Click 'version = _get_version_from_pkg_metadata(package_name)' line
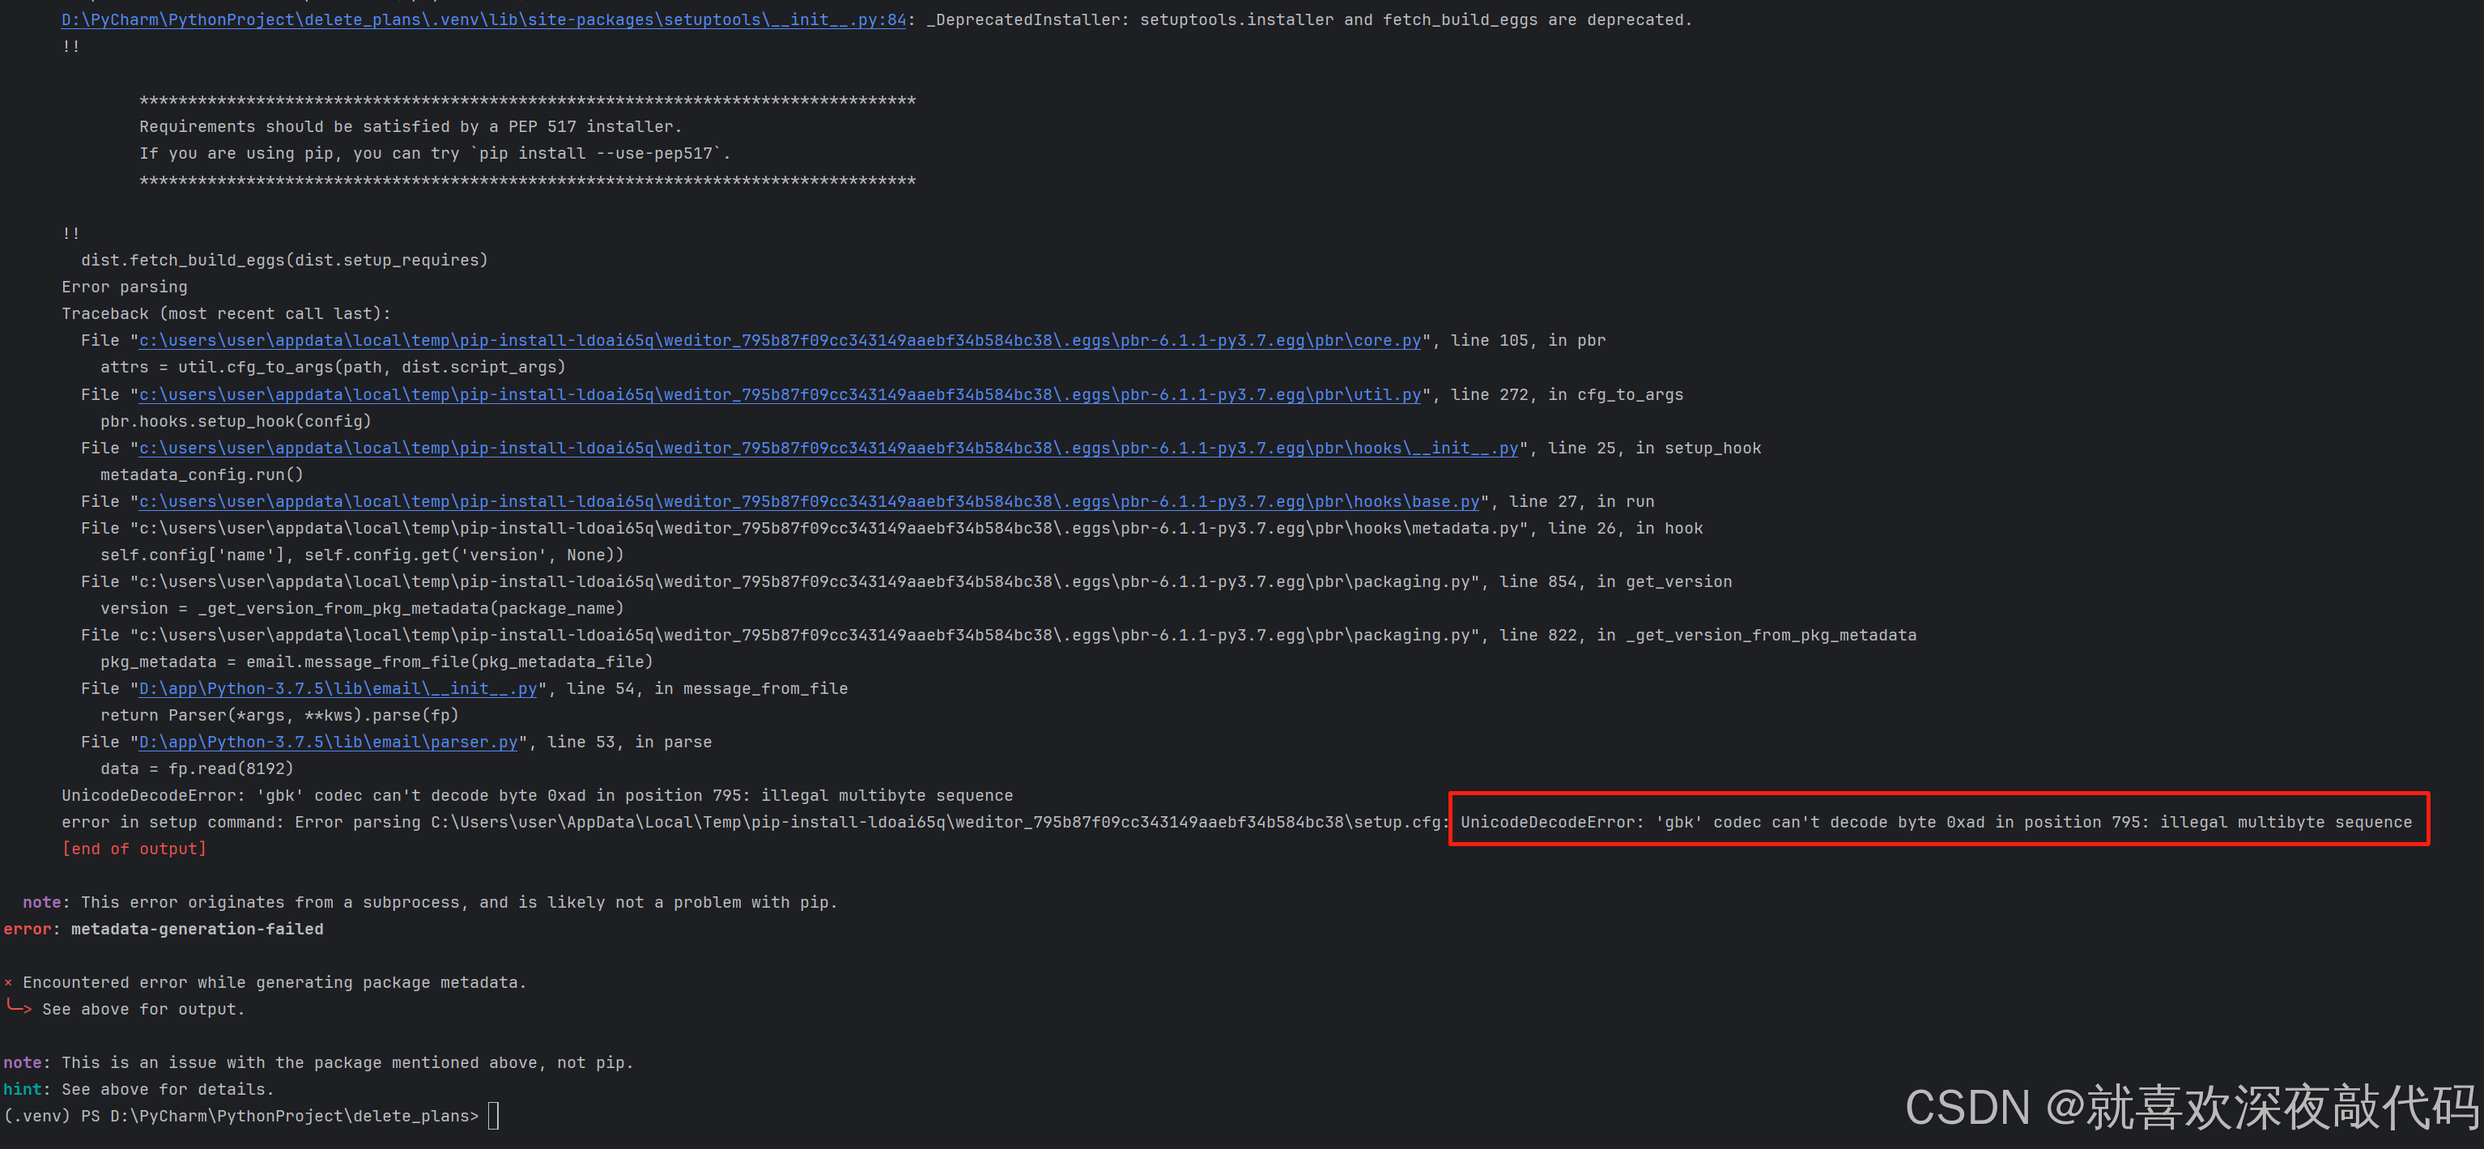2484x1149 pixels. point(362,609)
